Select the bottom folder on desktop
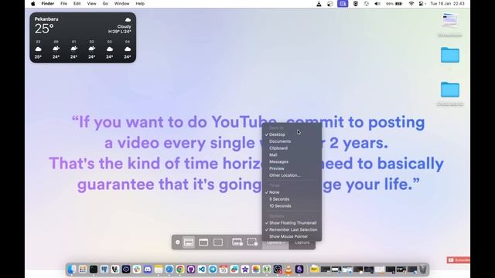The width and height of the screenshot is (495, 278). click(x=450, y=90)
